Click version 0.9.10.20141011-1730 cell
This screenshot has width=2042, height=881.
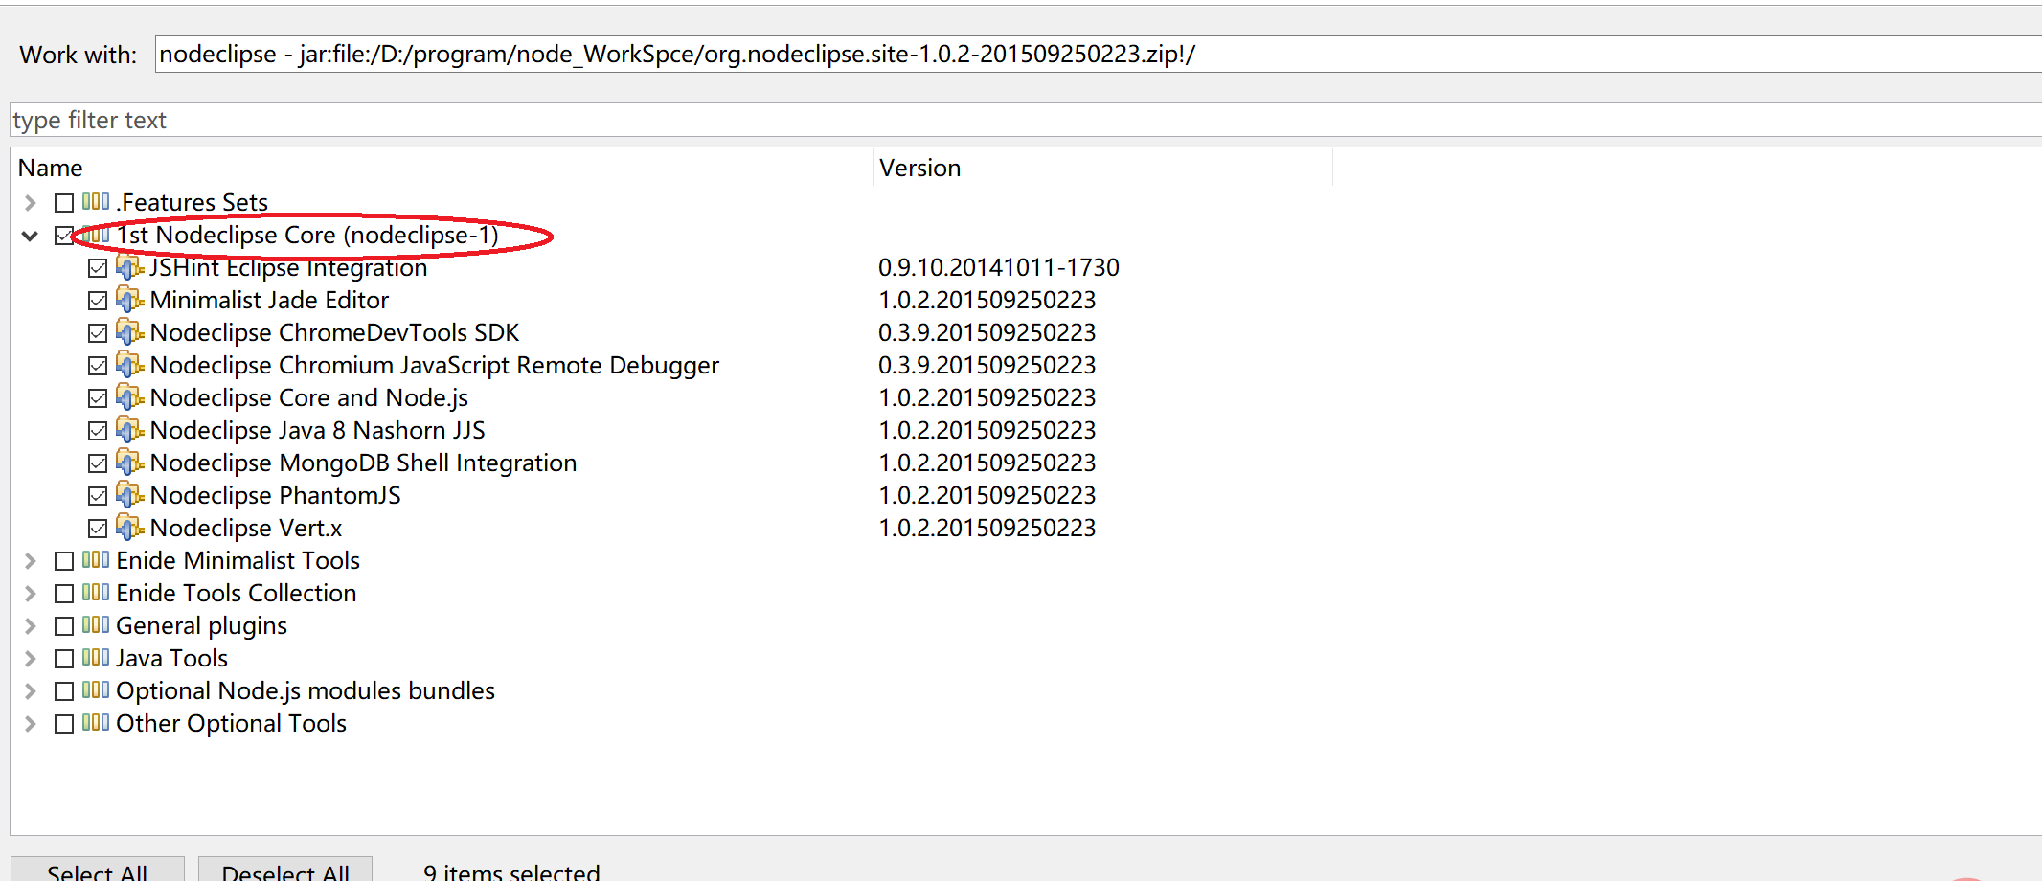[x=999, y=267]
